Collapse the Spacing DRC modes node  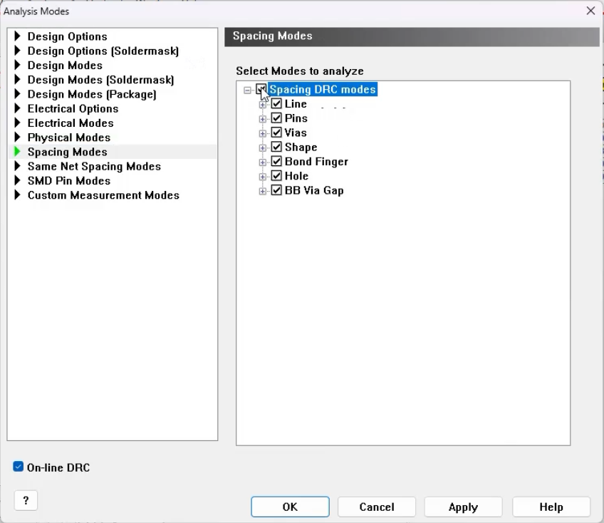point(247,90)
